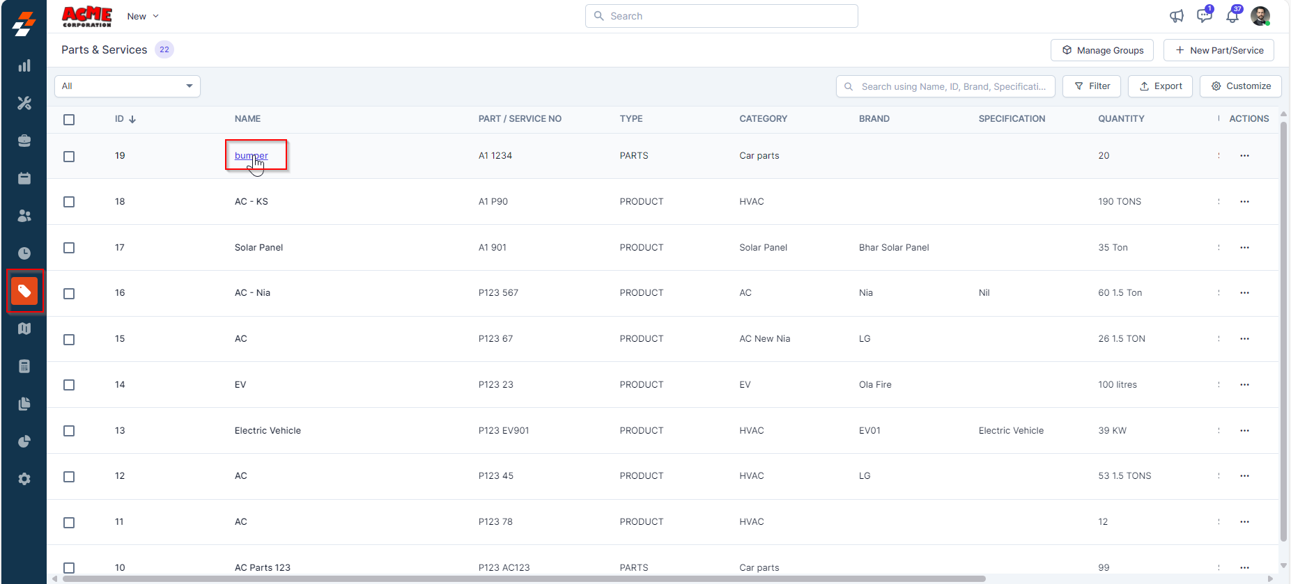1291x584 pixels.
Task: Click the wrench tools sidebar icon
Action: [24, 103]
